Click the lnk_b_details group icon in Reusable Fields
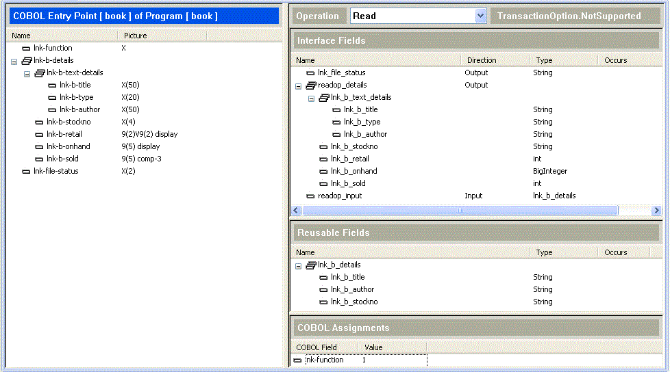Screen dimensions: 670x372 (x=311, y=265)
